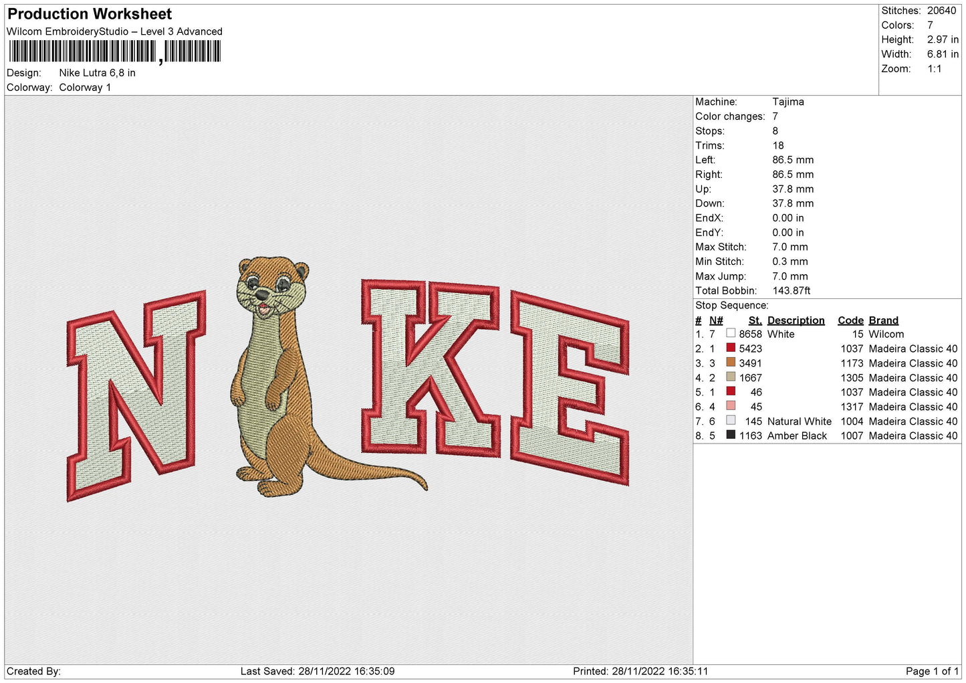Image resolution: width=966 pixels, height=683 pixels.
Task: Click the barcode in the header
Action: coord(114,52)
